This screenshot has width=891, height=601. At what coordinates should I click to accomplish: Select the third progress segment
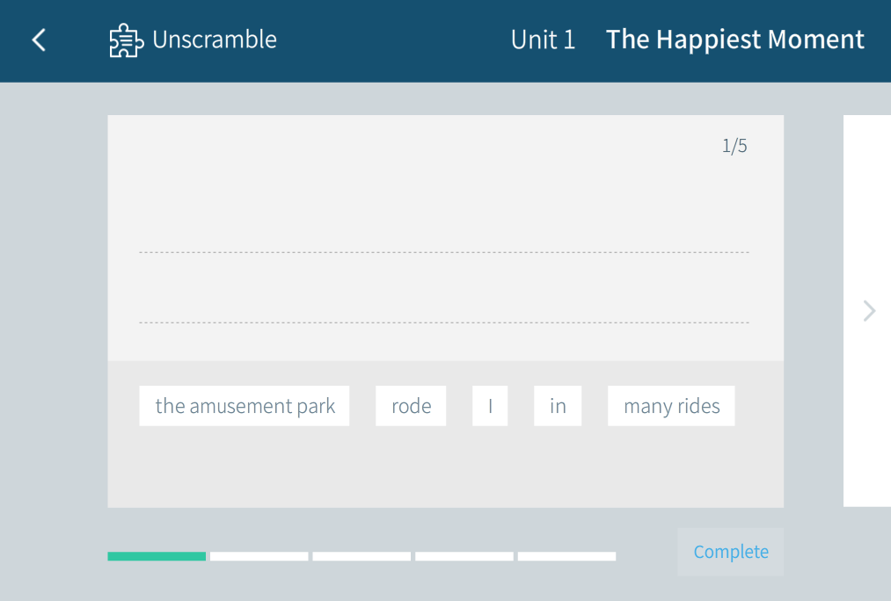tap(362, 556)
